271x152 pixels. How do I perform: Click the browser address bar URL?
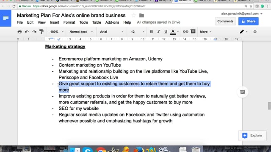tap(89, 6)
